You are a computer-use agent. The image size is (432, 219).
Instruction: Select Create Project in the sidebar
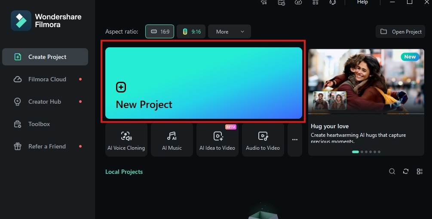[45, 57]
